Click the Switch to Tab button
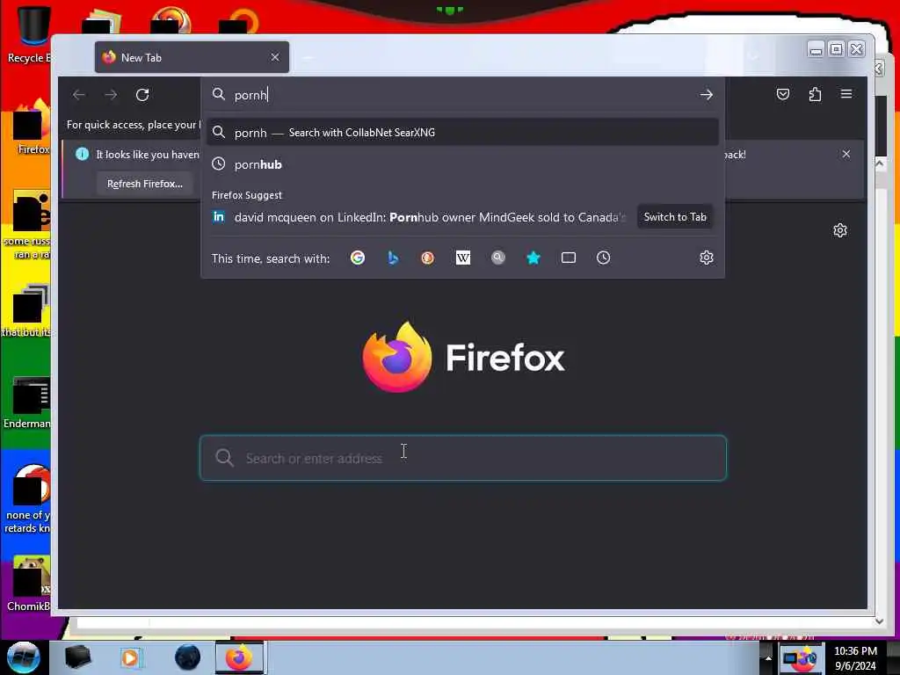 [x=675, y=217]
